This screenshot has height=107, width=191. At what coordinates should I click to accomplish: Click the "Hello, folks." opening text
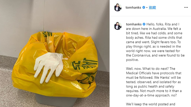(155, 24)
